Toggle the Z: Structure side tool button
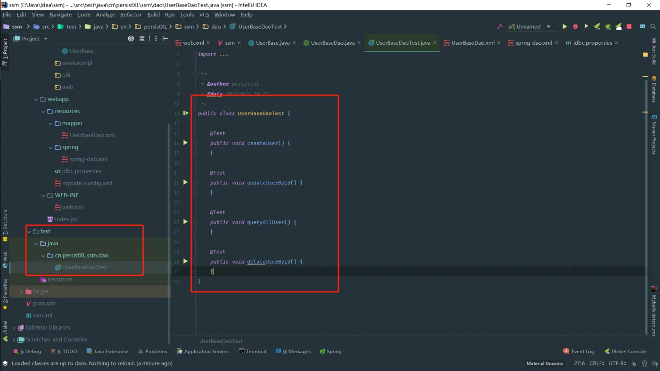Viewport: 660px width, 371px height. pos(5,225)
